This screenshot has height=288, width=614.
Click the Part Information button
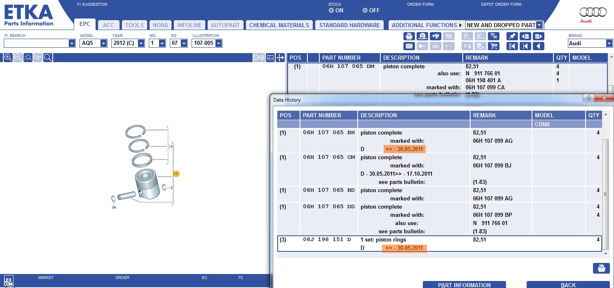tap(464, 285)
